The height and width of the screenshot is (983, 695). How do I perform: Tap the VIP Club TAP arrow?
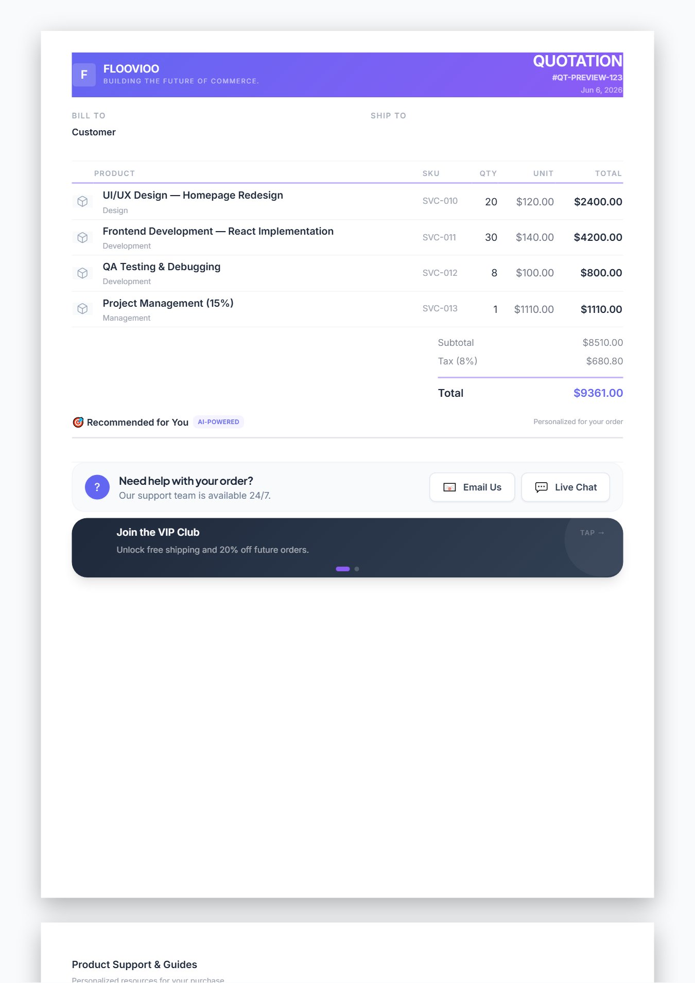tap(592, 533)
